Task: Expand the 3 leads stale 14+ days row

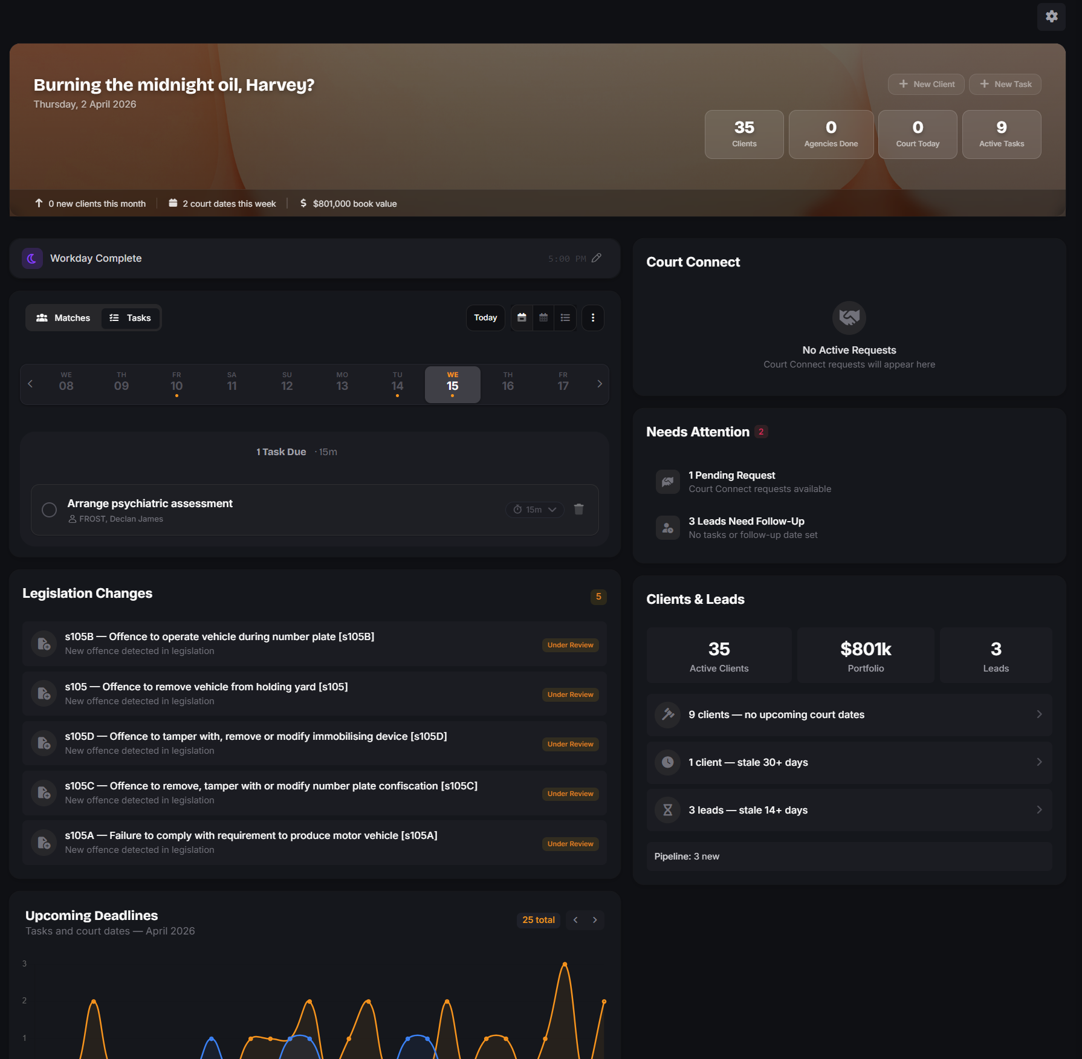Action: [x=849, y=810]
